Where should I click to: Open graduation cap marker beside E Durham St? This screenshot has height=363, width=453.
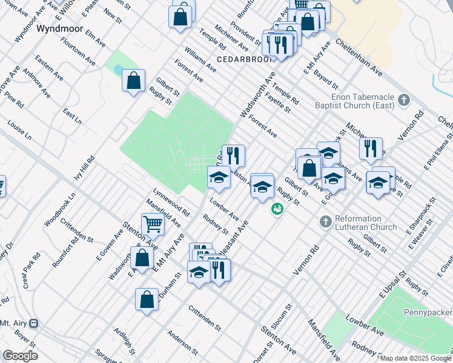click(199, 272)
